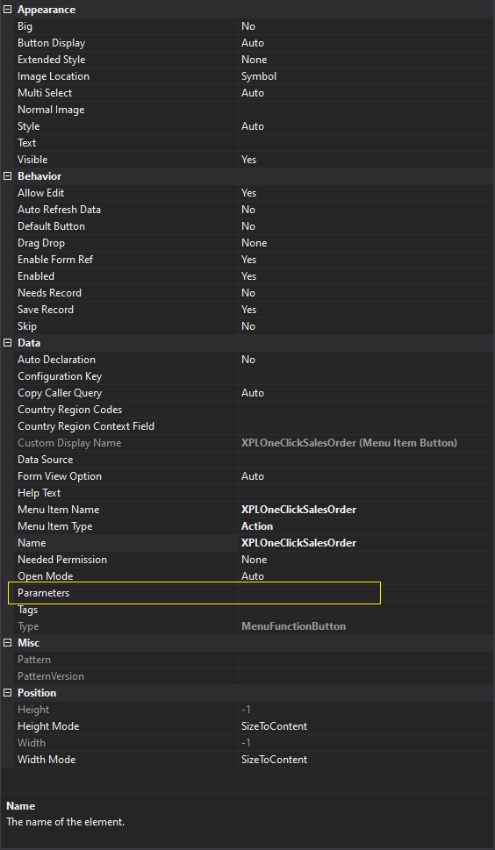Screen dimensions: 495x850
Task: Click the Configuration Key value field
Action: click(365, 376)
